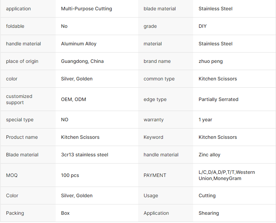The height and width of the screenshot is (223, 276).
Task: Select the 'Guangdong, China' origin value
Action: tap(82, 61)
